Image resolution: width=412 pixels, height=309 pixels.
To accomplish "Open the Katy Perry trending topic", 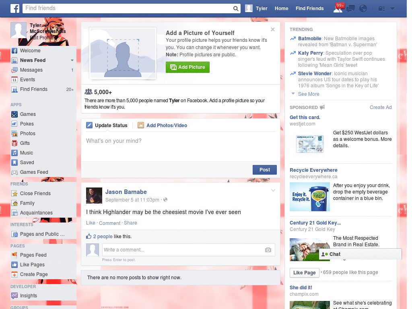I will [310, 53].
